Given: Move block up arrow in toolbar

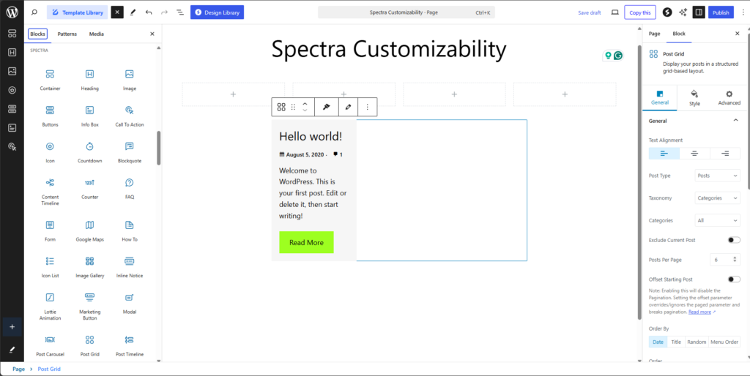Looking at the screenshot, I should click(305, 103).
